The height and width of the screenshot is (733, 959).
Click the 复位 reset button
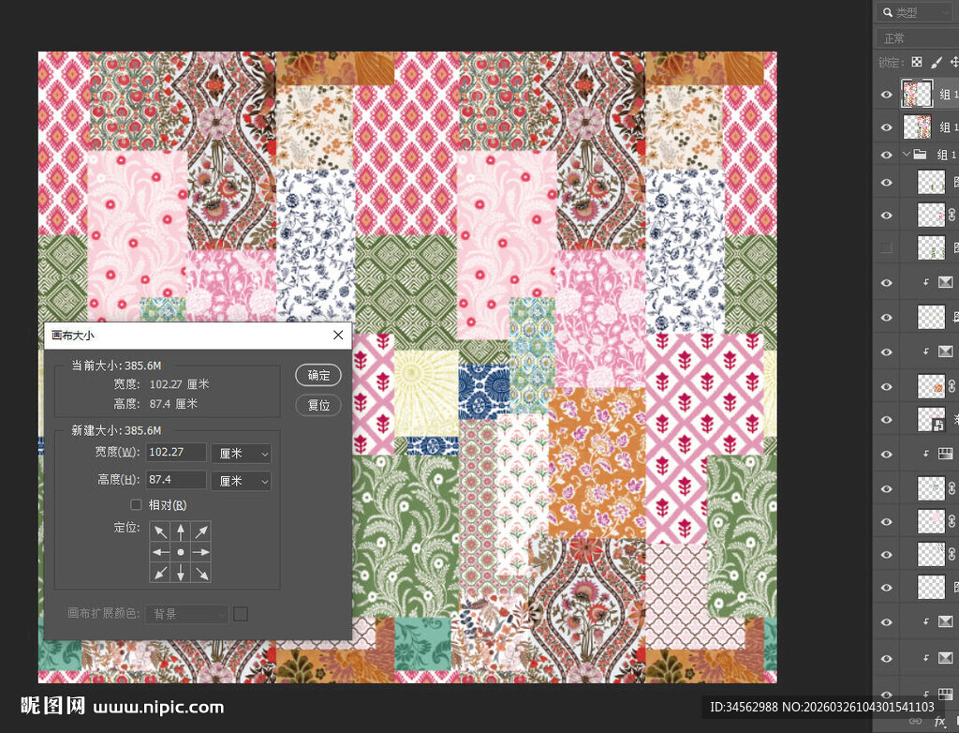[318, 406]
